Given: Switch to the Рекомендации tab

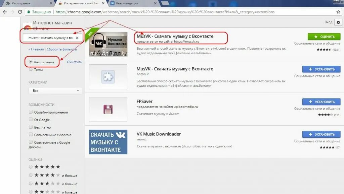Looking at the screenshot, I should 133,3.
